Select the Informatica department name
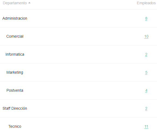The width and height of the screenshot is (157, 132). [x=15, y=55]
